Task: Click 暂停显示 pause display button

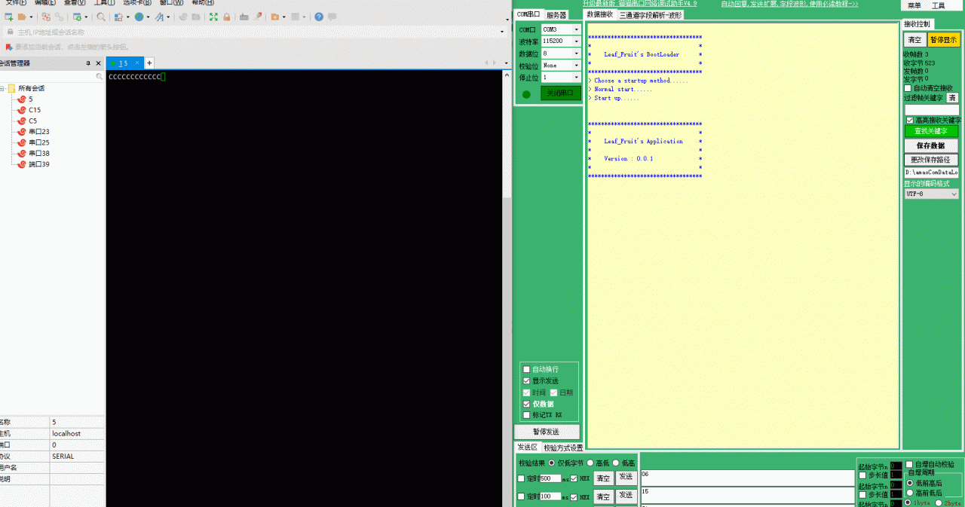Action: tap(943, 40)
